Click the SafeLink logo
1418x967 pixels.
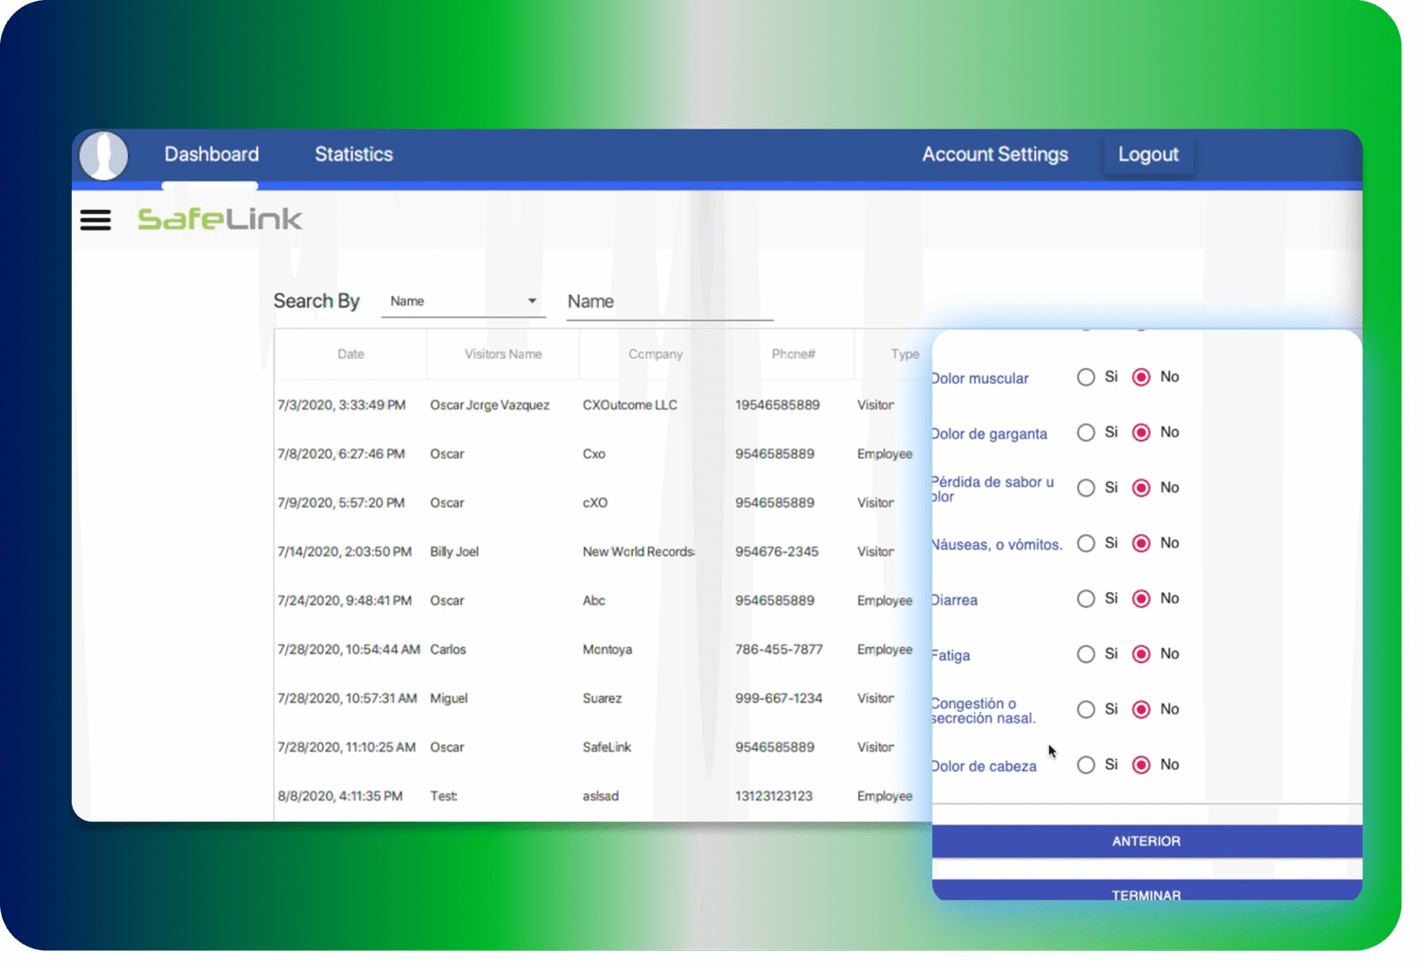point(220,219)
